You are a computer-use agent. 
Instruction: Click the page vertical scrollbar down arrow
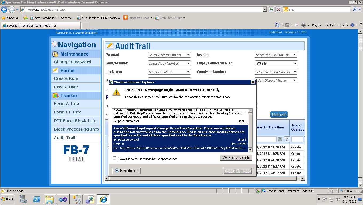click(x=361, y=185)
